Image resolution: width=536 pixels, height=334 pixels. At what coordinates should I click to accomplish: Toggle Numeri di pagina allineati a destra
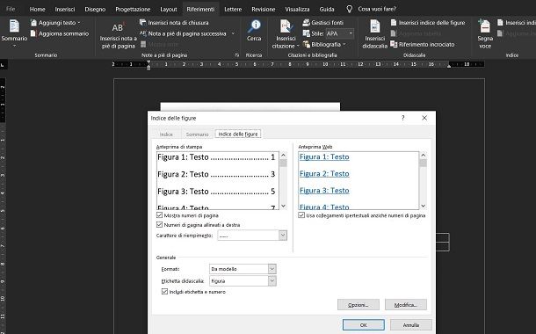tap(159, 225)
